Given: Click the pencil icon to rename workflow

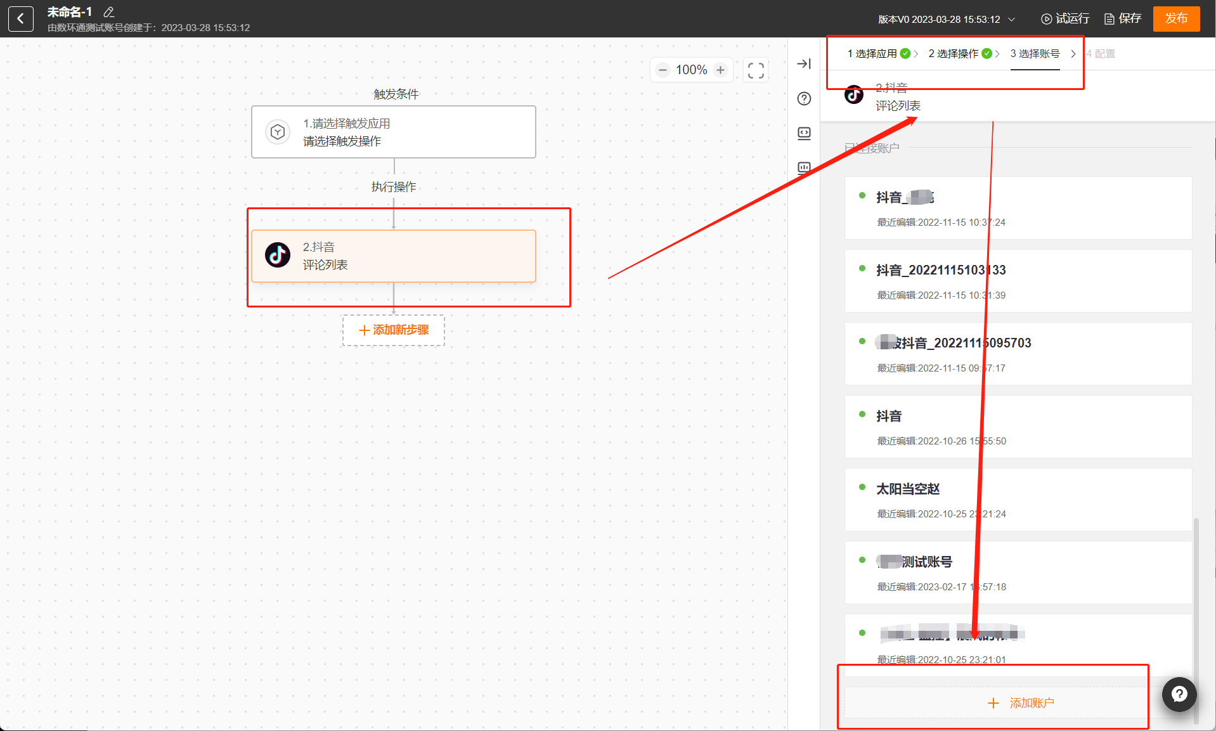Looking at the screenshot, I should point(108,12).
